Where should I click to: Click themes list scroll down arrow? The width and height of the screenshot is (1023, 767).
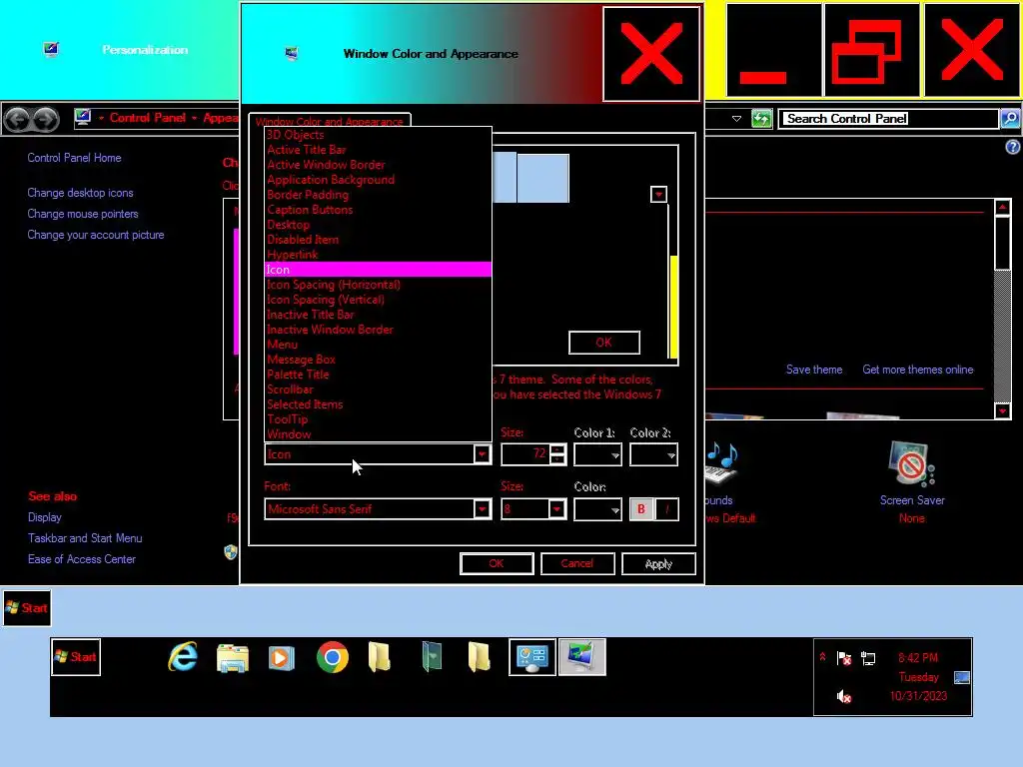1003,410
